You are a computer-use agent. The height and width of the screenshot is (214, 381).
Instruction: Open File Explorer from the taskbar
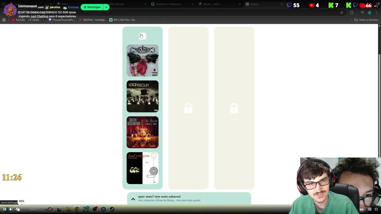(68, 209)
